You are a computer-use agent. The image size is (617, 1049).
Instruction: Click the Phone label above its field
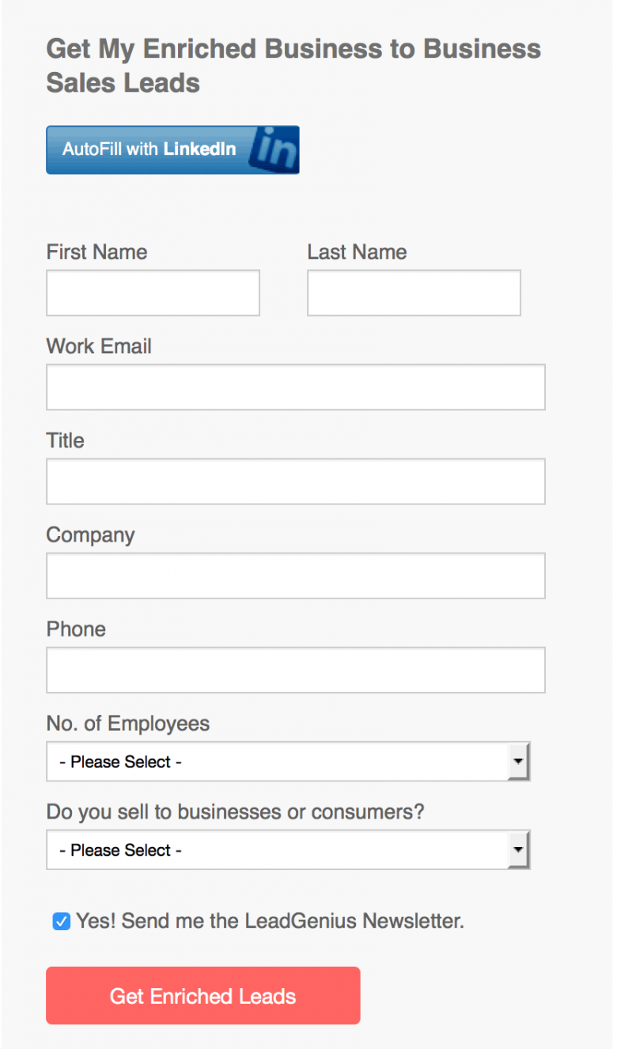tap(76, 629)
